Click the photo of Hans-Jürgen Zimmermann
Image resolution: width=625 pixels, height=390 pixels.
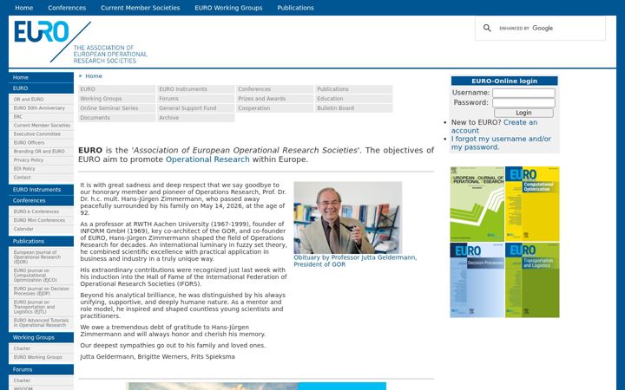[347, 218]
